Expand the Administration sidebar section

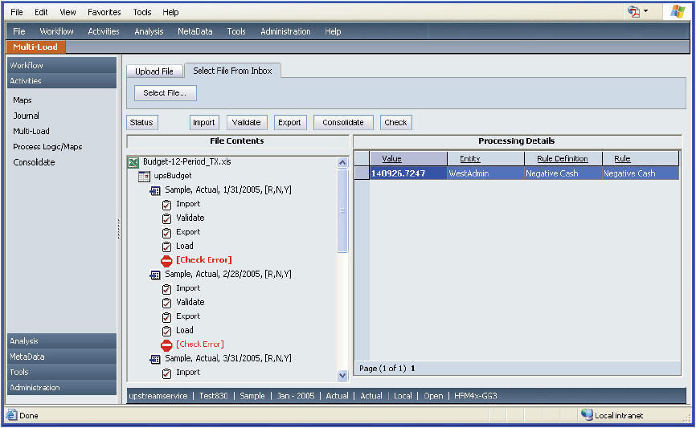[x=62, y=387]
